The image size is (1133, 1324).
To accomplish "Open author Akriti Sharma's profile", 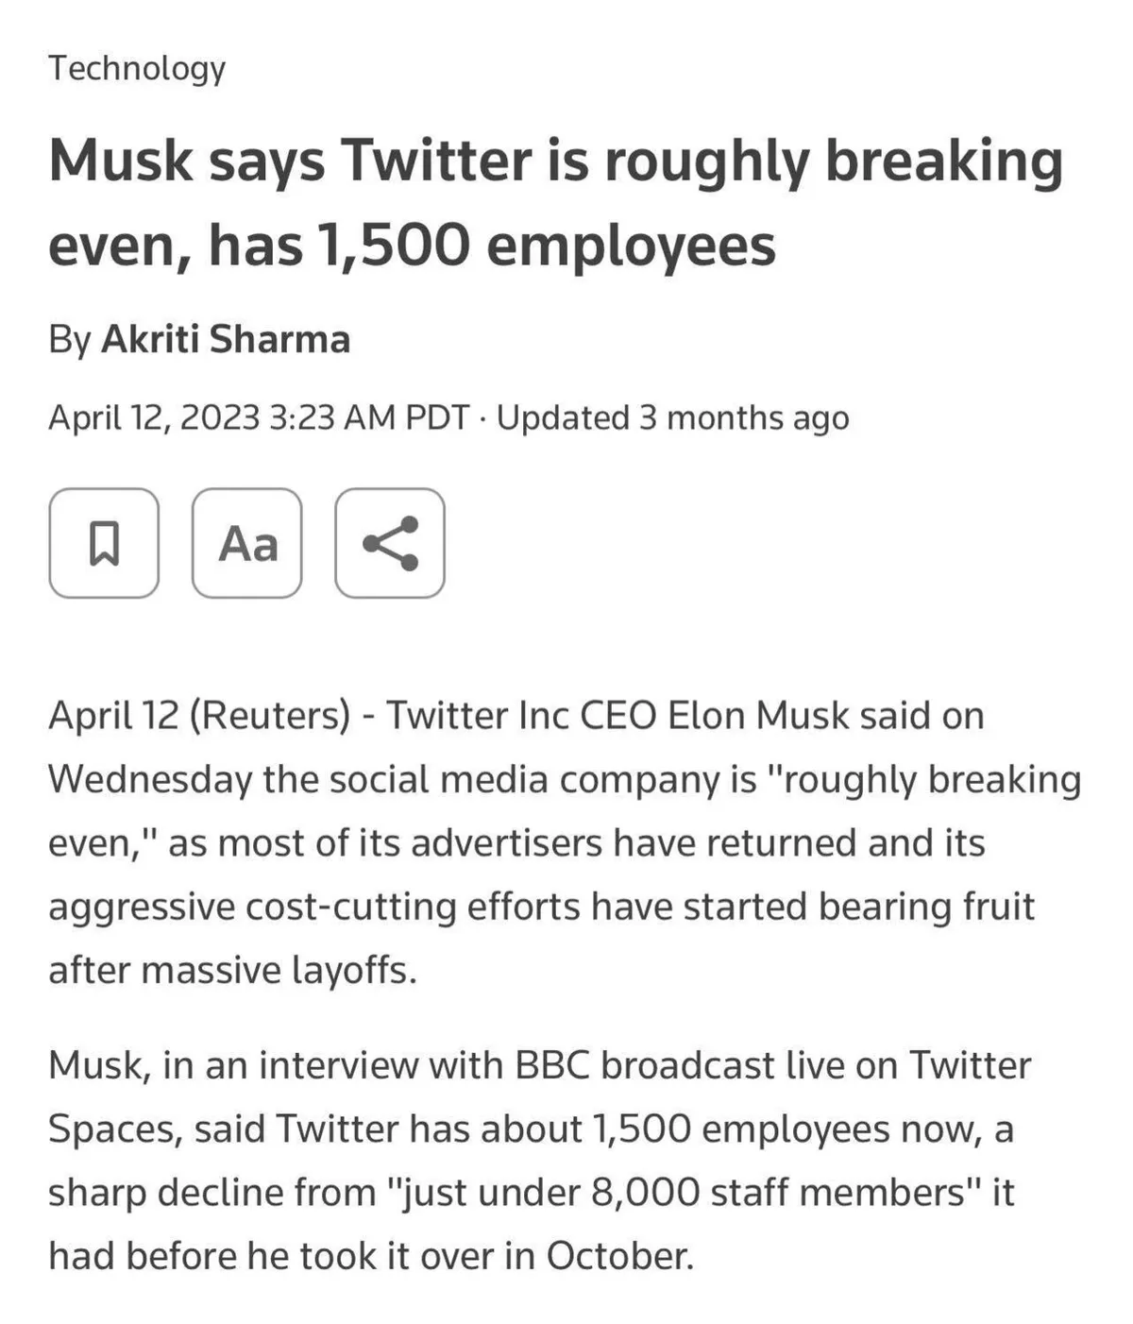I will [x=226, y=339].
